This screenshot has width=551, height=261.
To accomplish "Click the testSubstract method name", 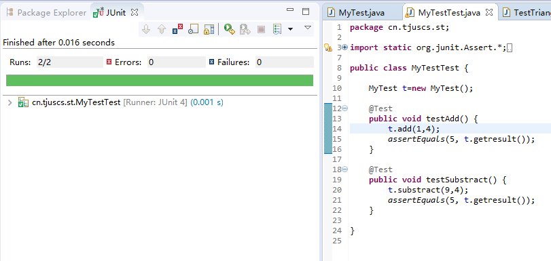I will (x=457, y=180).
